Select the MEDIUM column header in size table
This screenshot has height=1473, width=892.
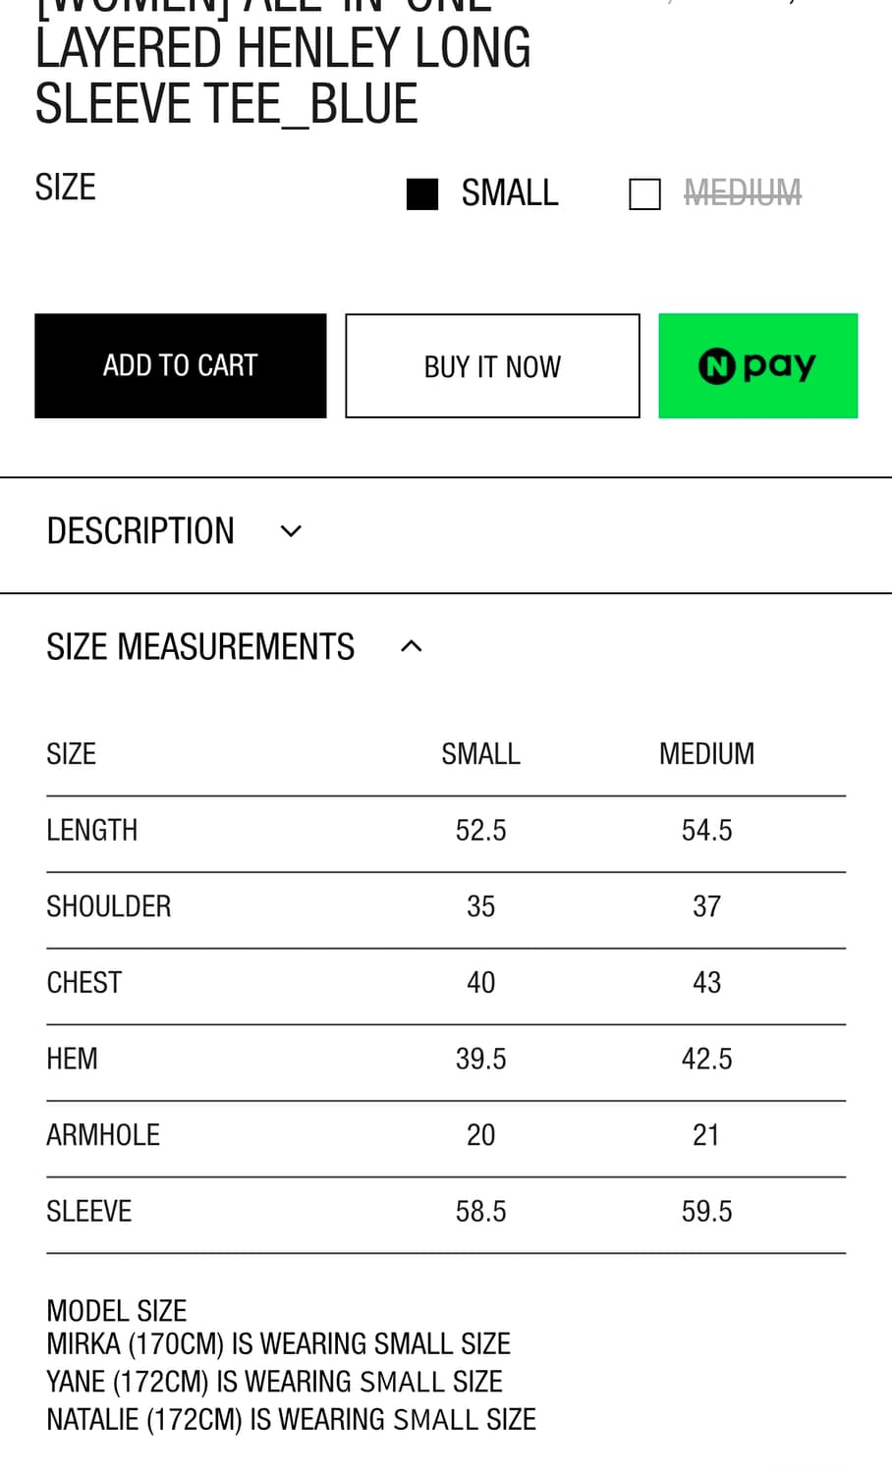point(706,754)
